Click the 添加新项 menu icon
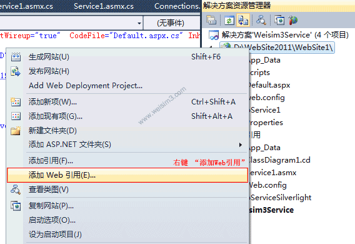Screen dimensions: 355x244 pos(16,102)
